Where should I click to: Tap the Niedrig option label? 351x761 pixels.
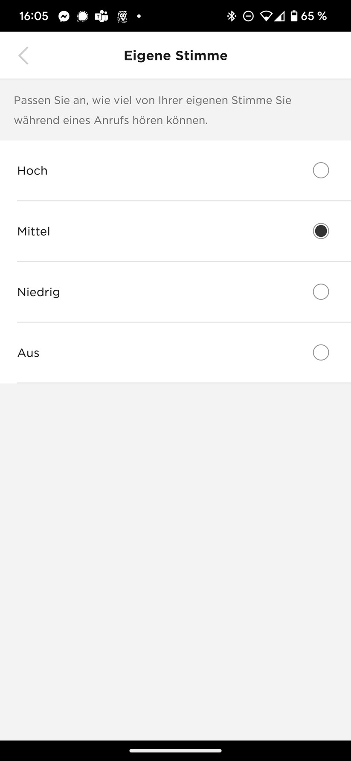click(38, 292)
